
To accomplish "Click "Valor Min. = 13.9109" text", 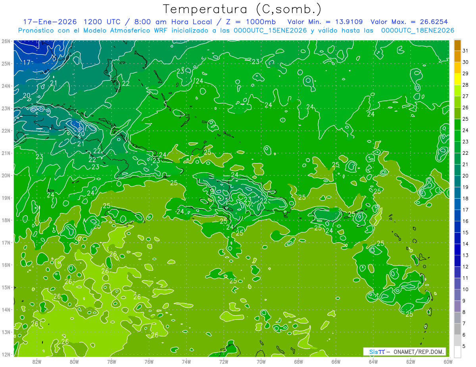I will pos(325,21).
